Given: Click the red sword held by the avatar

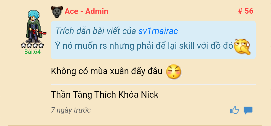Looking at the screenshot, I should [42, 33].
